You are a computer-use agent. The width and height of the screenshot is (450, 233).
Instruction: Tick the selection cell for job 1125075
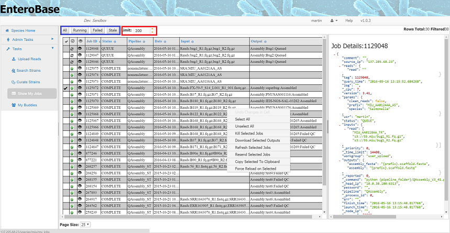[66, 69]
